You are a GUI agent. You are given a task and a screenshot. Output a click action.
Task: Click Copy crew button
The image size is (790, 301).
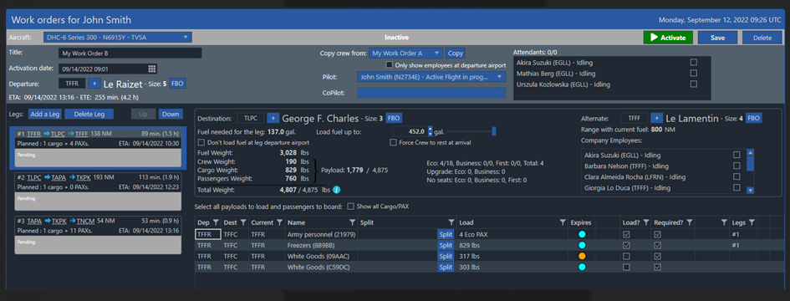coord(455,53)
